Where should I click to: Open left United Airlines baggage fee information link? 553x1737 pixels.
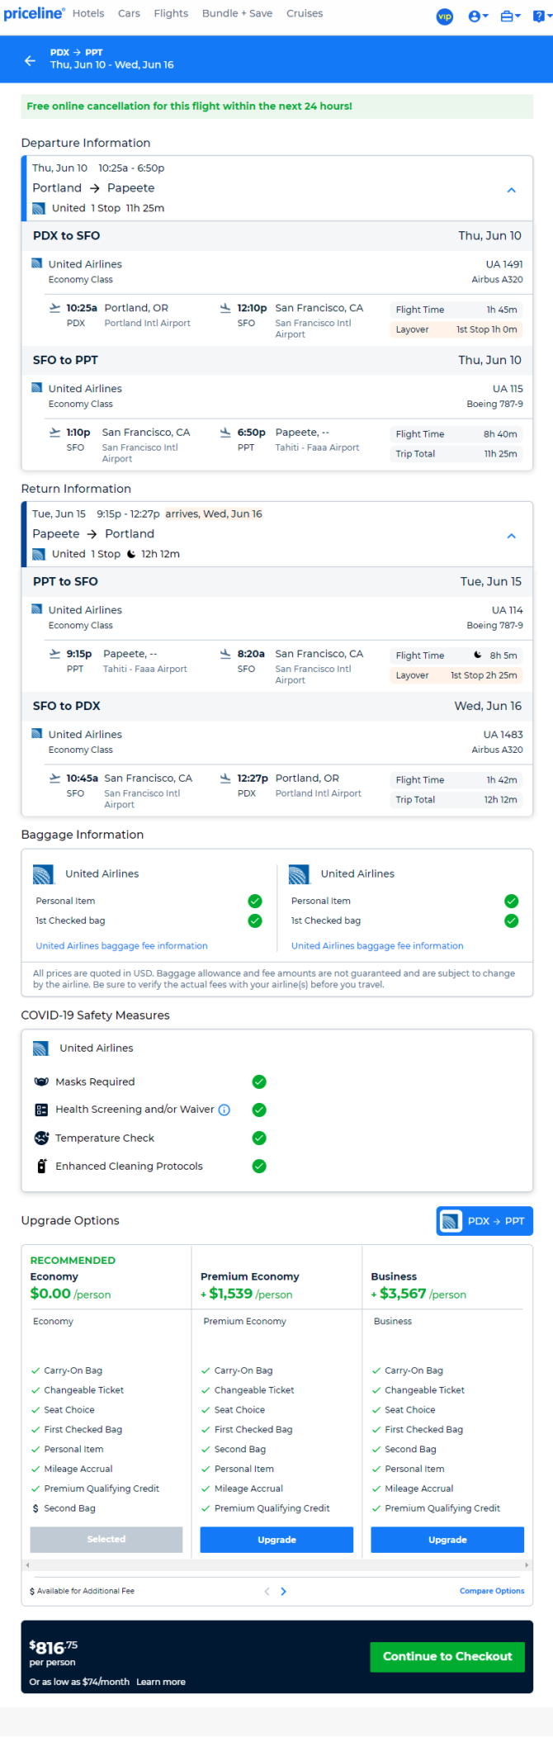tap(121, 946)
